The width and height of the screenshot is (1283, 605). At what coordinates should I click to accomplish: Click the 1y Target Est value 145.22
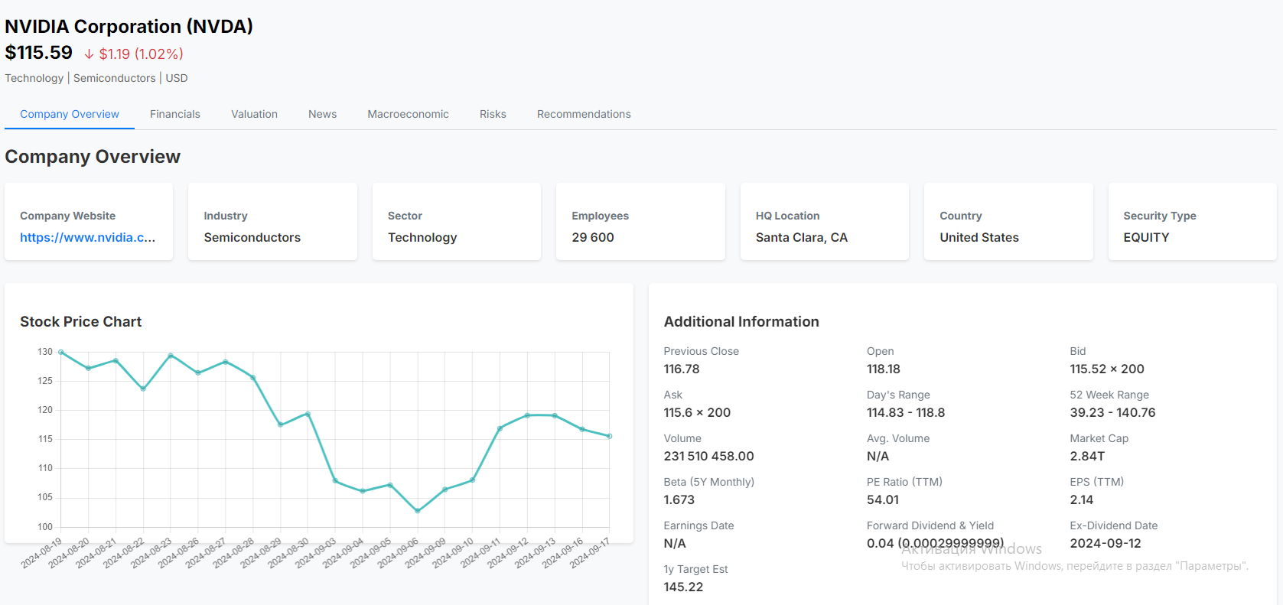coord(683,587)
